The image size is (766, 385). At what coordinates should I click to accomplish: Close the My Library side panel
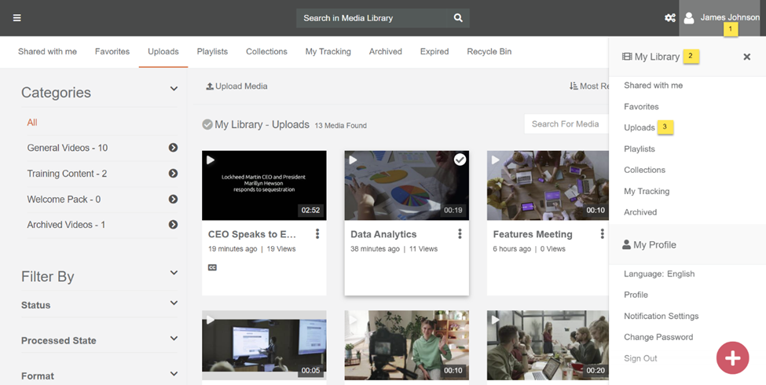pos(746,57)
